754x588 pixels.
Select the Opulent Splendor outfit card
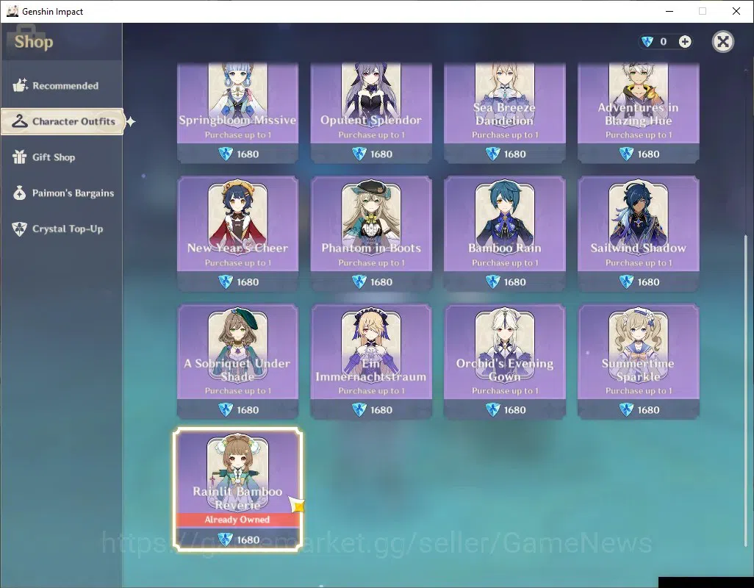371,113
